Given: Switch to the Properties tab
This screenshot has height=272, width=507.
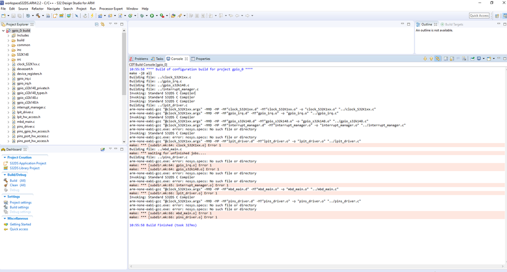Looking at the screenshot, I should point(201,59).
